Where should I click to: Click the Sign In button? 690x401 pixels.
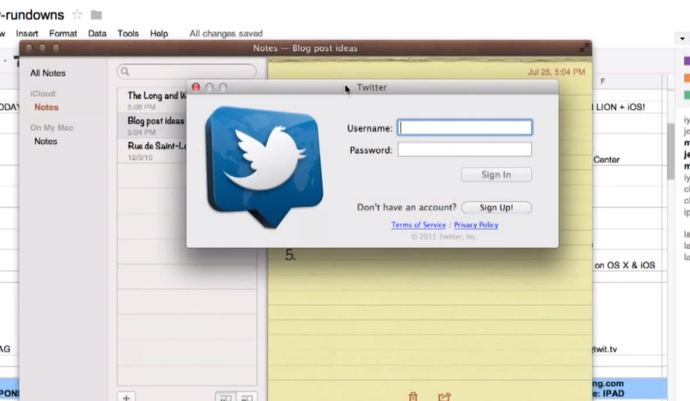[496, 174]
